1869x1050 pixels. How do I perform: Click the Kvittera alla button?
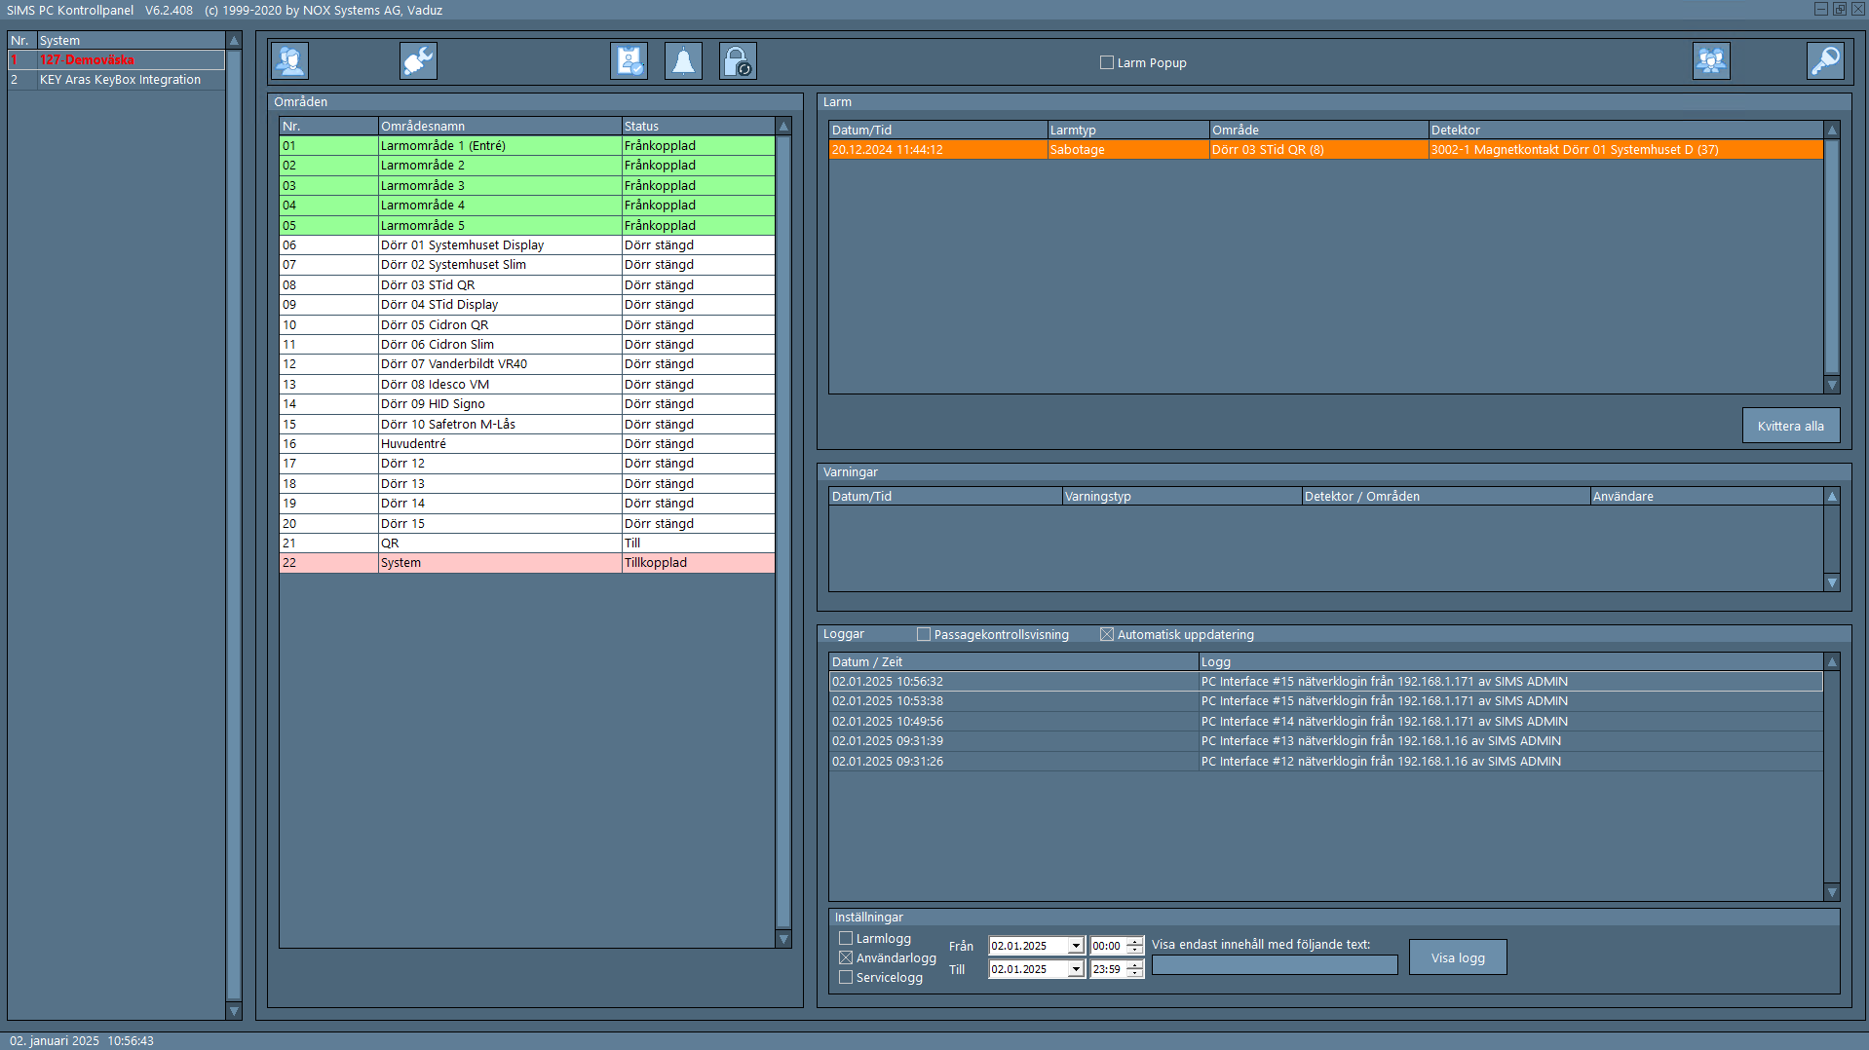(x=1790, y=426)
